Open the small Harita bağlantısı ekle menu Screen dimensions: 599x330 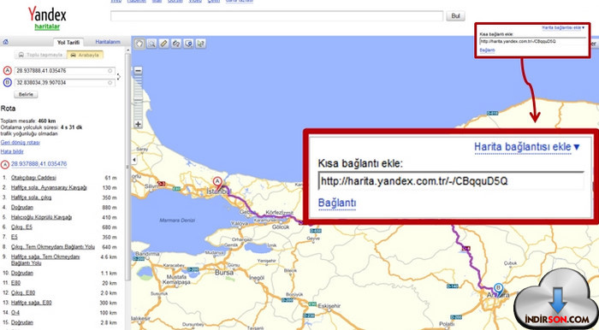(563, 28)
